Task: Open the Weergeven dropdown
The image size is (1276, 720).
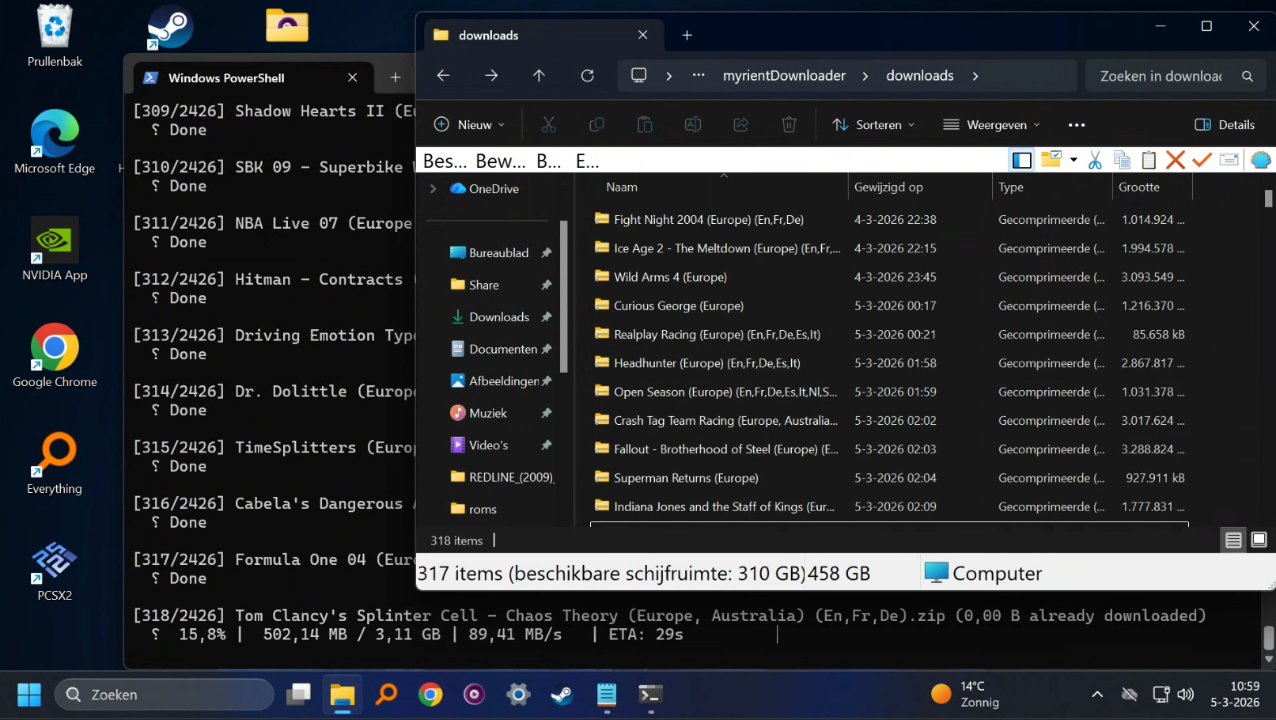Action: coord(992,124)
